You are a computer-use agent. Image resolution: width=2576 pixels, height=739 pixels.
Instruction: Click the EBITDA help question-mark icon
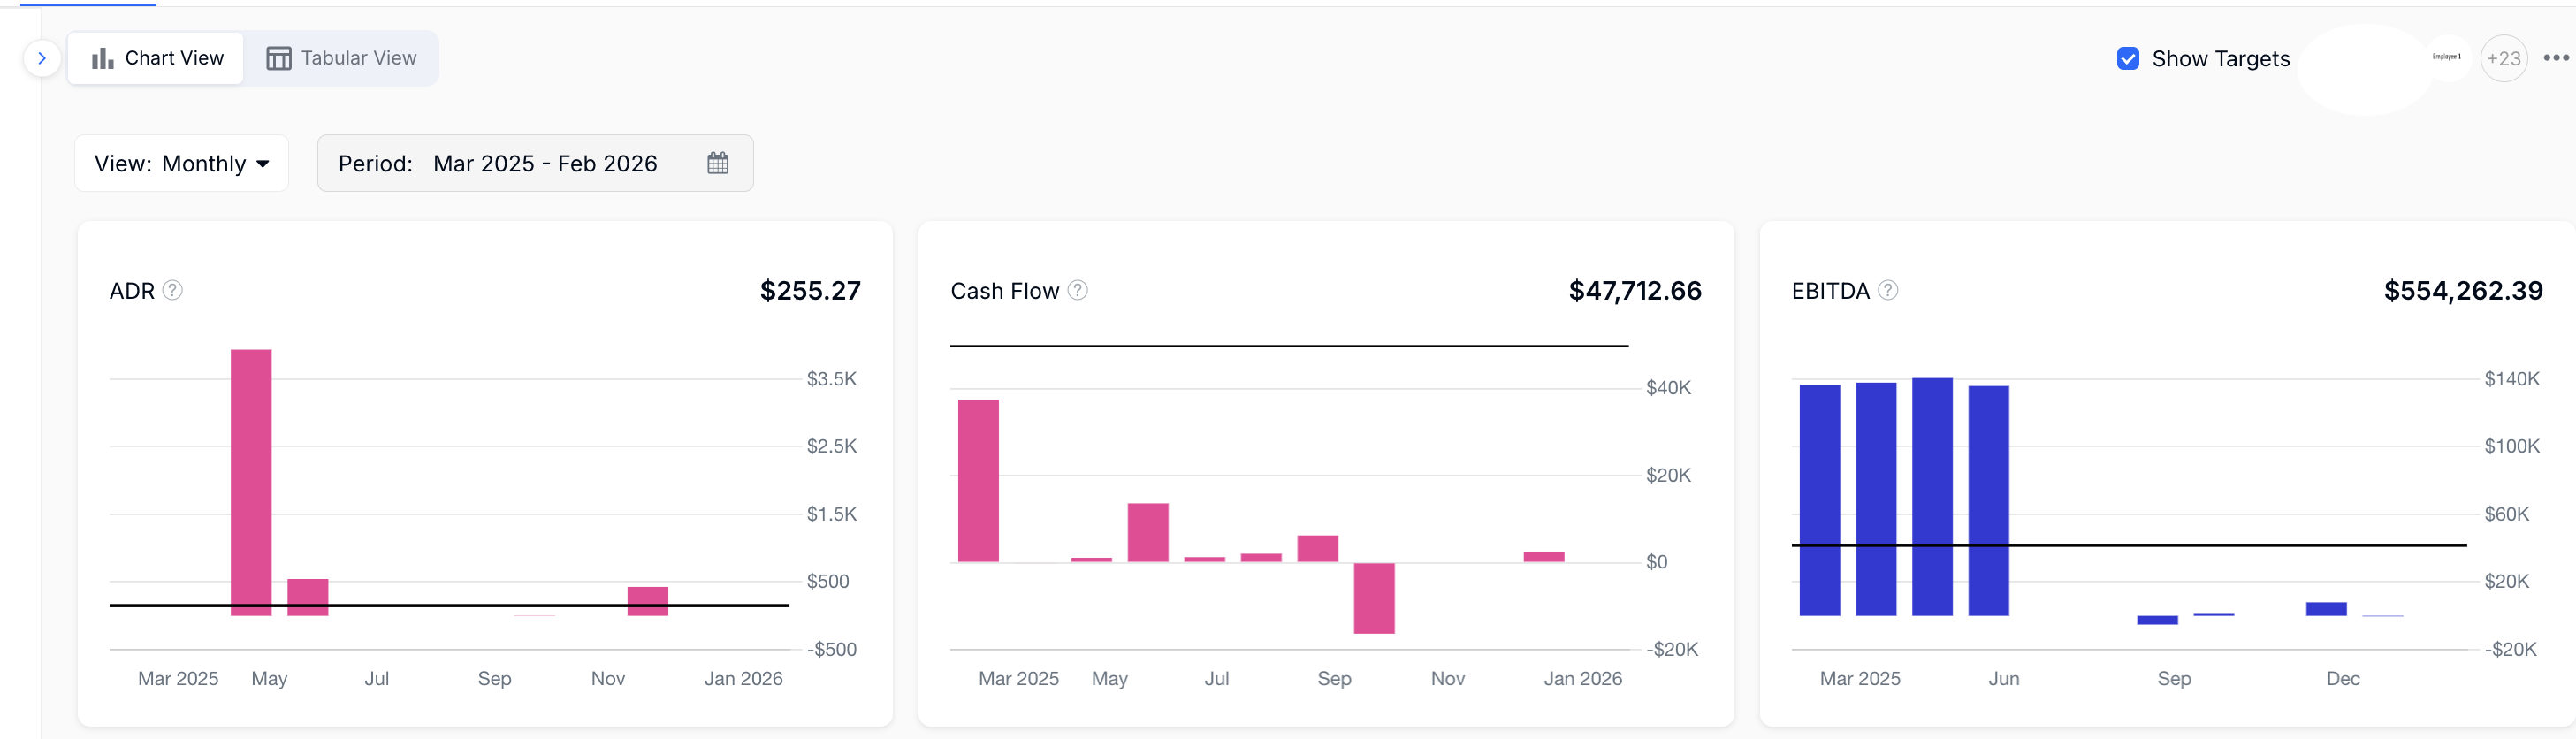pos(1887,290)
